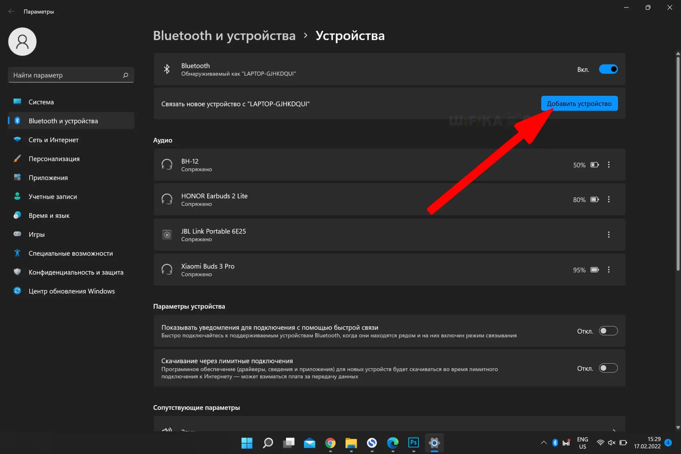Open Microsoft Edge from taskbar
681x454 pixels.
coord(393,443)
